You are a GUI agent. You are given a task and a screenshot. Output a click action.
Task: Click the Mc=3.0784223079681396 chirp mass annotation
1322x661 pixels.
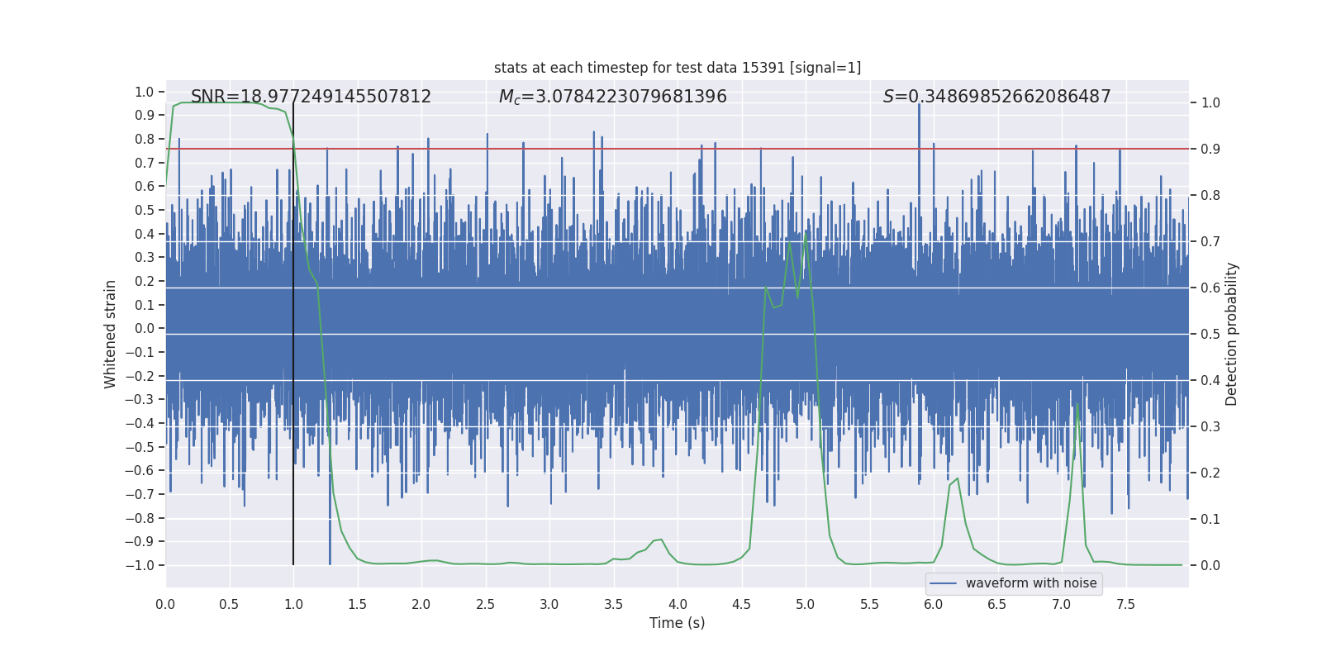[612, 97]
